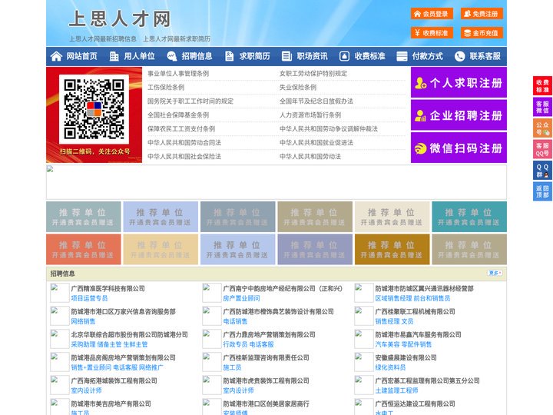This screenshot has width=553, height=415.
Task: Open the 中华人民共和国社会保险法 link
Action: pyautogui.click(x=184, y=156)
